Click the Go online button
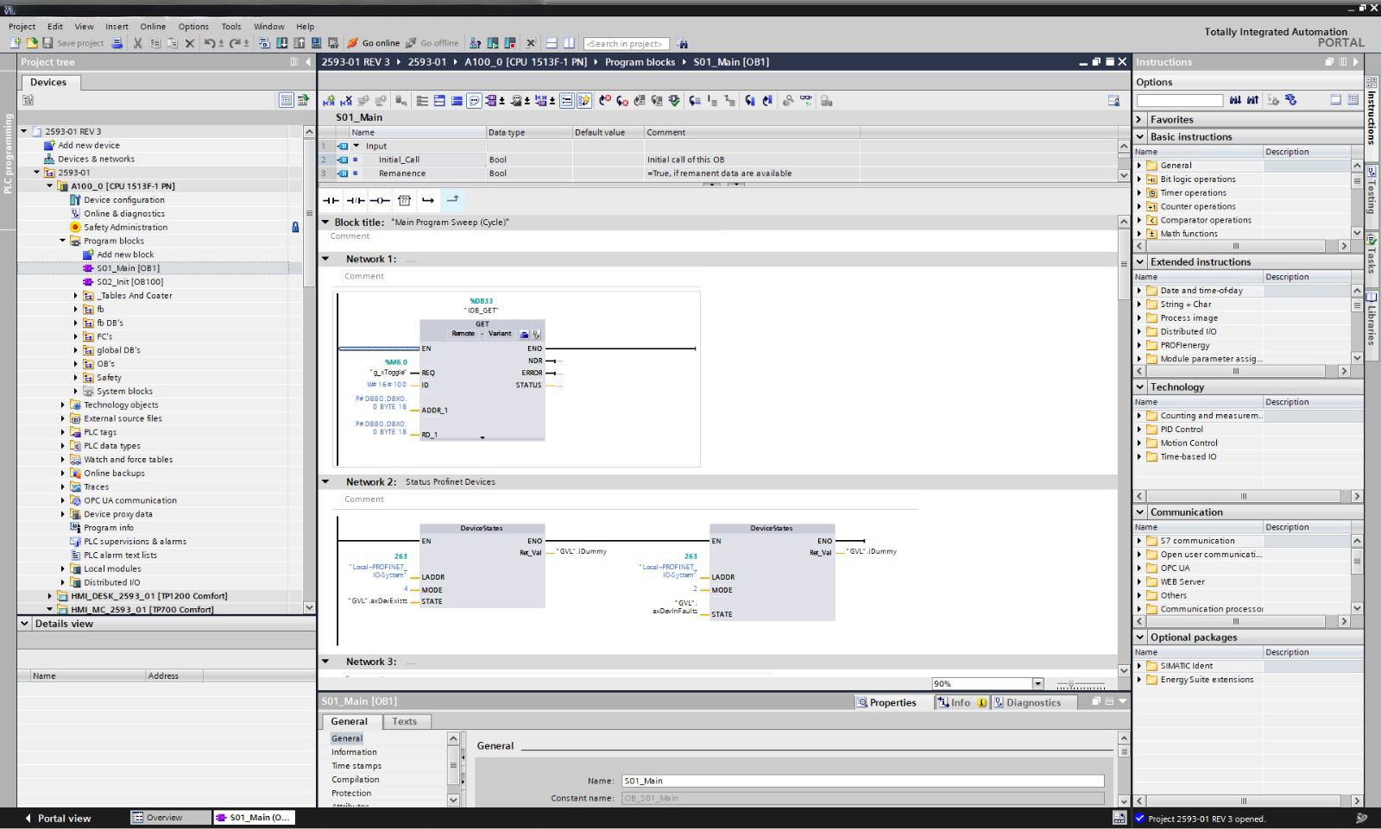This screenshot has height=829, width=1381. [x=374, y=43]
